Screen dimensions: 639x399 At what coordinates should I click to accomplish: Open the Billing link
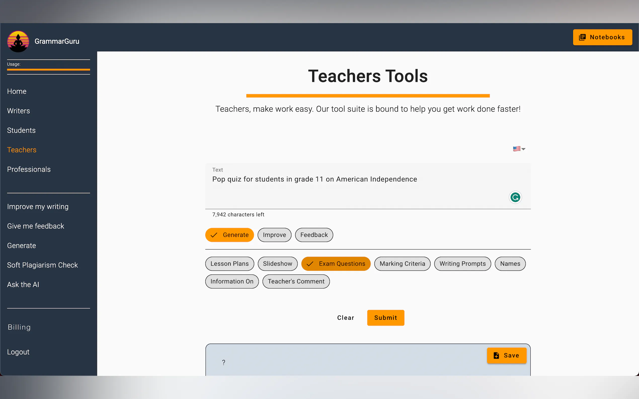(19, 327)
